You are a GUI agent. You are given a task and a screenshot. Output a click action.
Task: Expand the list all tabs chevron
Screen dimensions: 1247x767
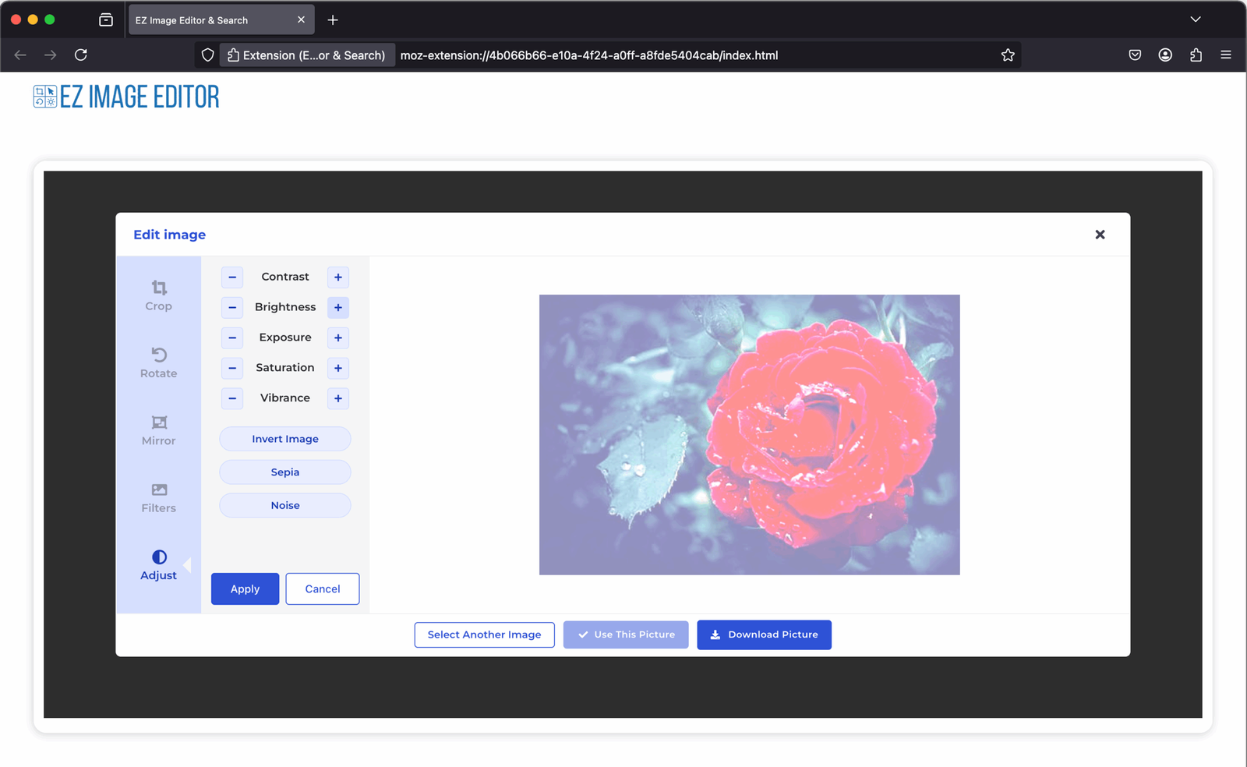[x=1196, y=19]
